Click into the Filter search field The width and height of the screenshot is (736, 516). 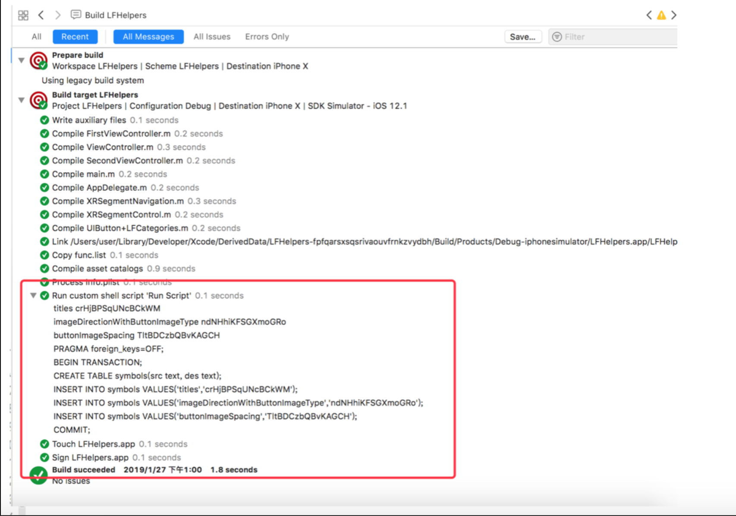pyautogui.click(x=613, y=37)
